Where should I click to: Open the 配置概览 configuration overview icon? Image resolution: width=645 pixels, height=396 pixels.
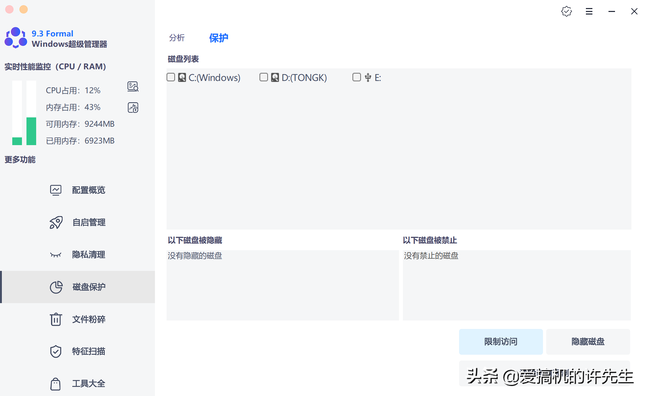56,190
